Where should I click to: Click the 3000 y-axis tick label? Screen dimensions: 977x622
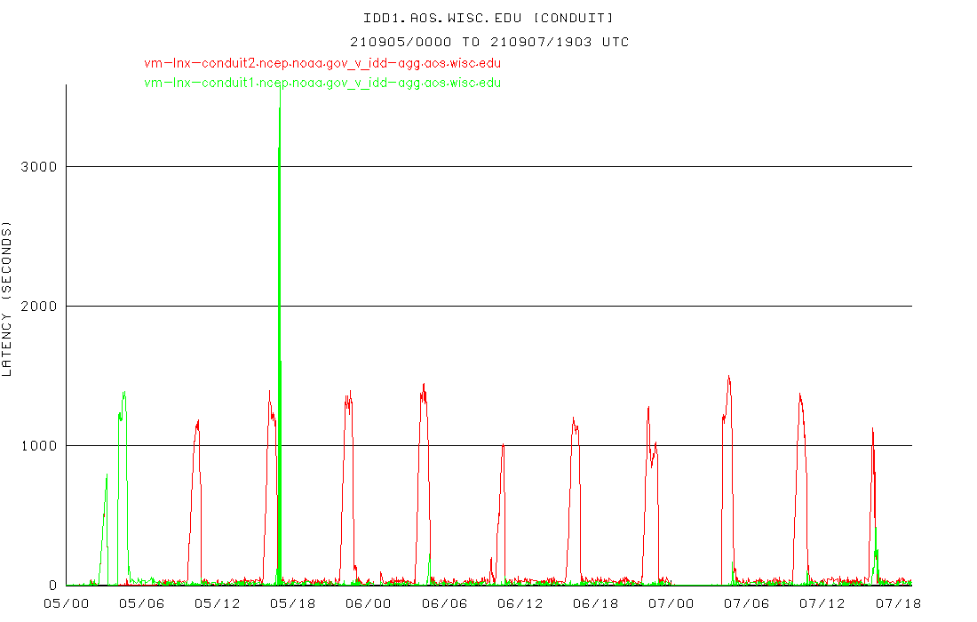[39, 167]
